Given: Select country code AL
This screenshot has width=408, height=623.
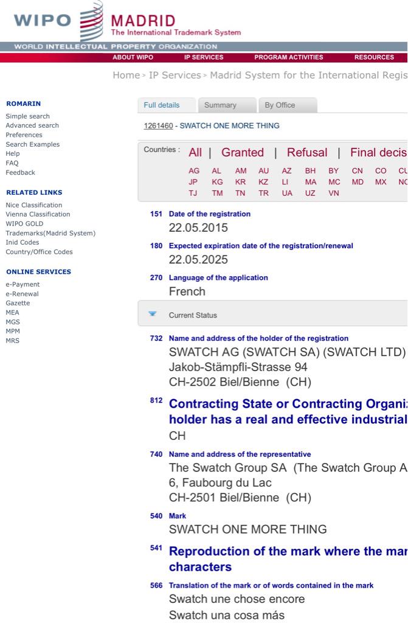Looking at the screenshot, I should pos(216,171).
